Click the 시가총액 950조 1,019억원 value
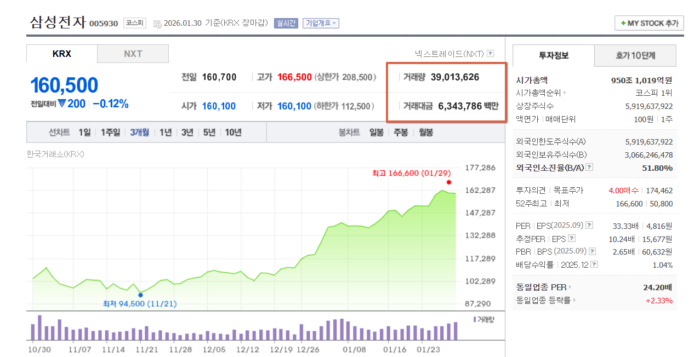Image resolution: width=700 pixels, height=357 pixels. coord(642,80)
